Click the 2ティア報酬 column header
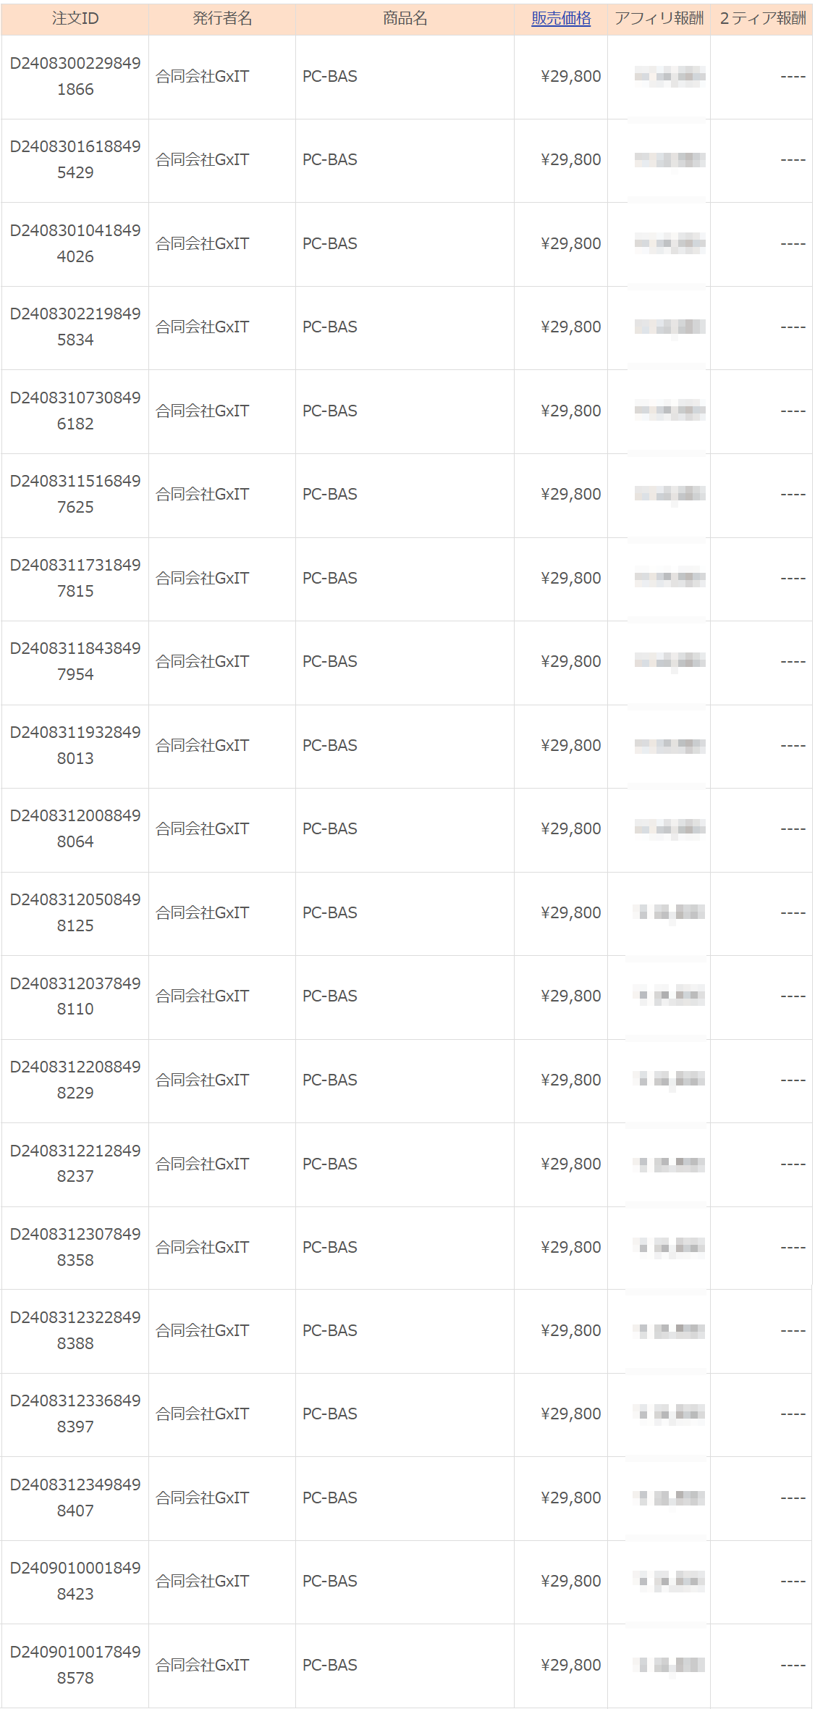Image resolution: width=815 pixels, height=1709 pixels. tap(762, 19)
